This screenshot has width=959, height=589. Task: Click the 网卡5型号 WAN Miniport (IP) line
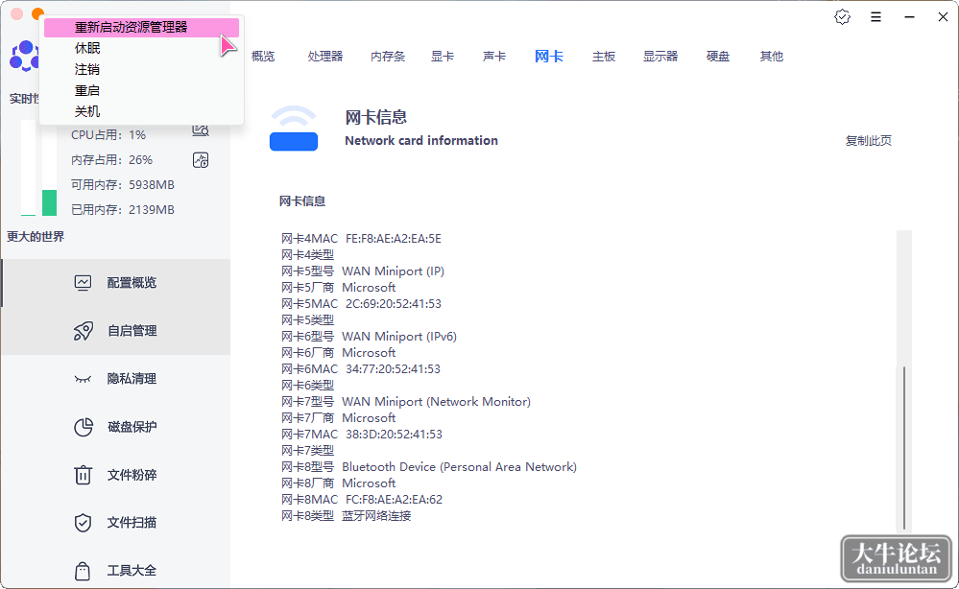tap(363, 271)
